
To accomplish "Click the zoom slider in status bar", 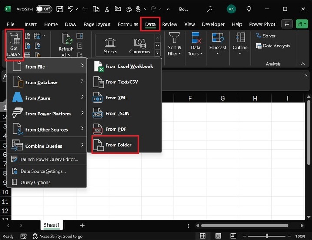I will (x=267, y=236).
